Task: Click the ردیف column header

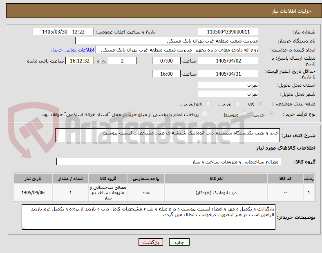Action: pyautogui.click(x=309, y=179)
